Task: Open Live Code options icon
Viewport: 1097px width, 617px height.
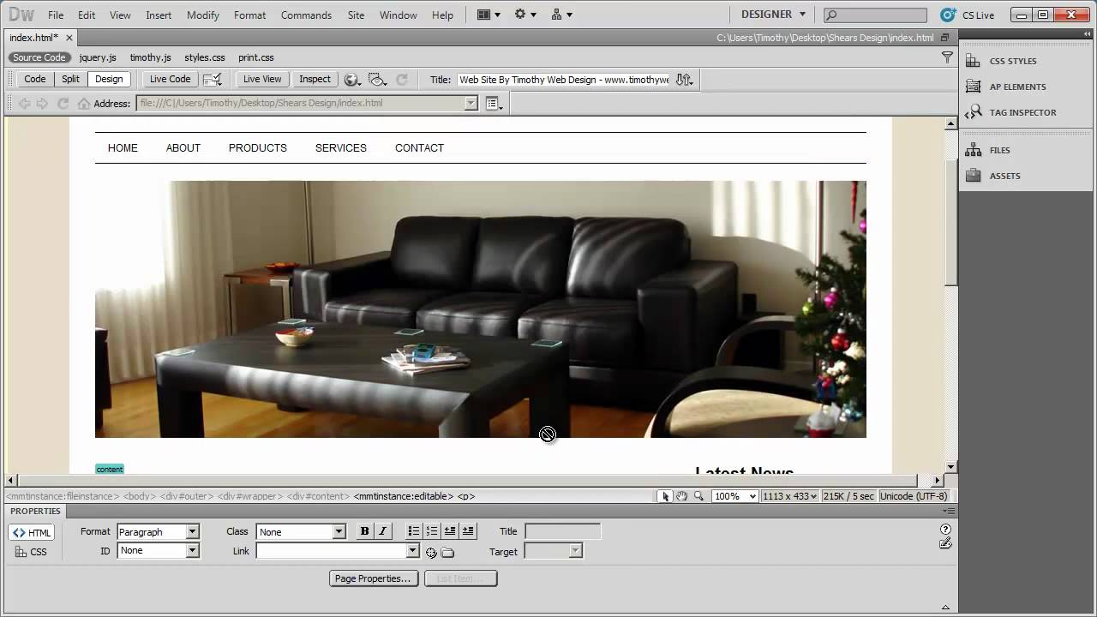Action: click(x=213, y=79)
